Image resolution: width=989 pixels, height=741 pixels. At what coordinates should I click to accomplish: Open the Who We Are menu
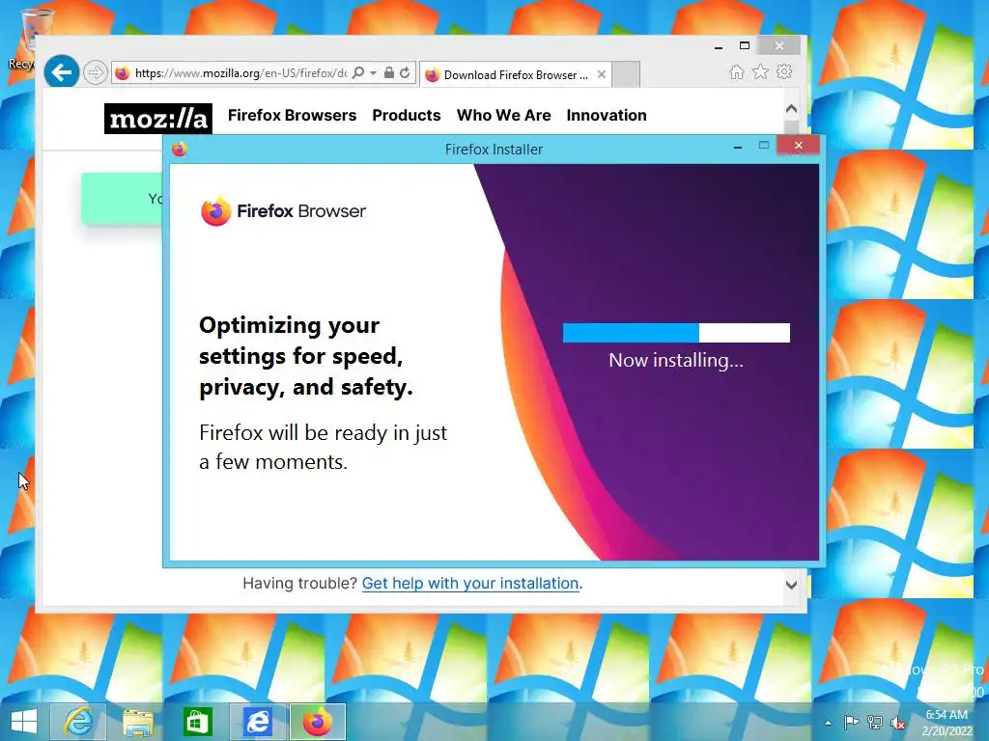pos(503,116)
